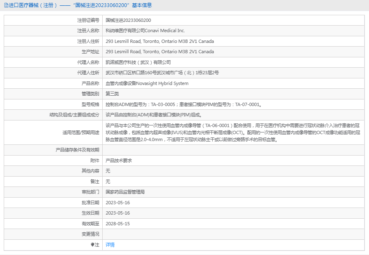Click the bulb icon beside 注
369x255 pixels.
click(x=92, y=245)
